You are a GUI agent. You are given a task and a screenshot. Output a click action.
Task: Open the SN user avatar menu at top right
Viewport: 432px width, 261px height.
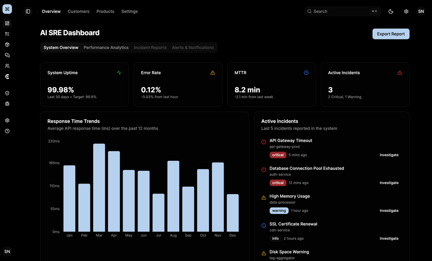(421, 12)
